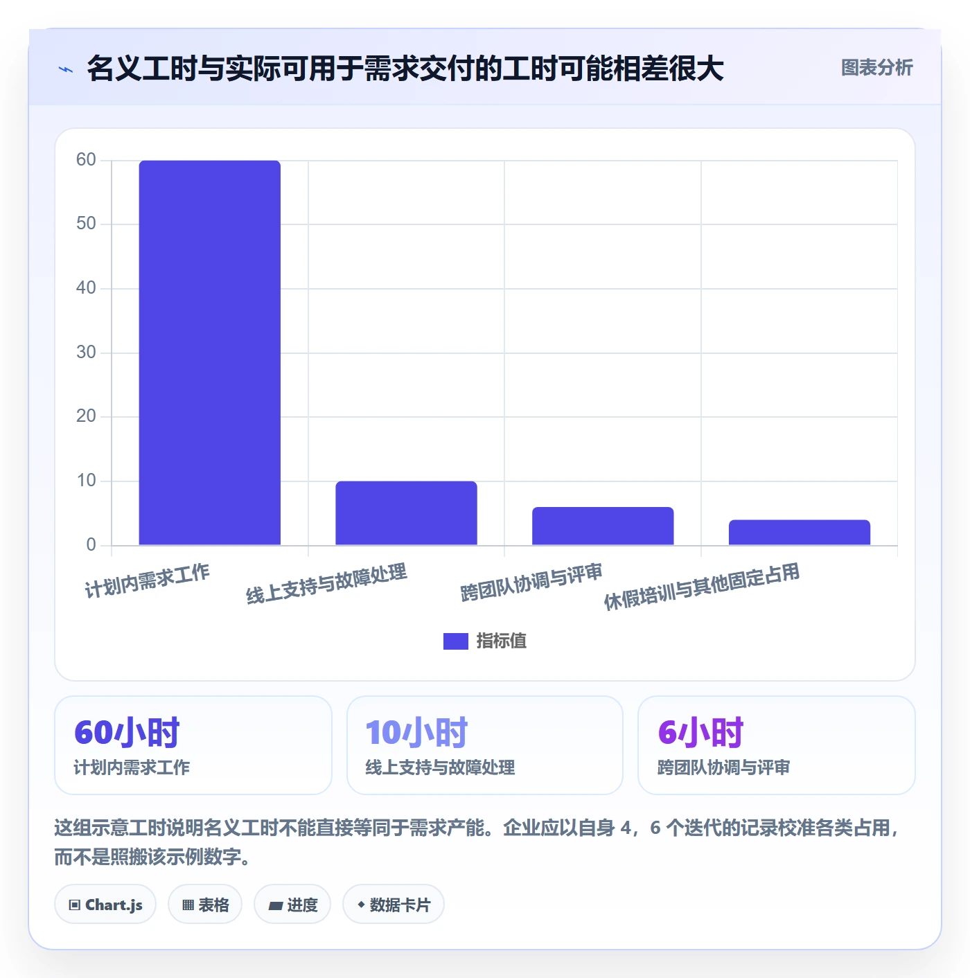Viewport: 970px width, 978px height.
Task: Click the 60小时 data card value
Action: 127,733
